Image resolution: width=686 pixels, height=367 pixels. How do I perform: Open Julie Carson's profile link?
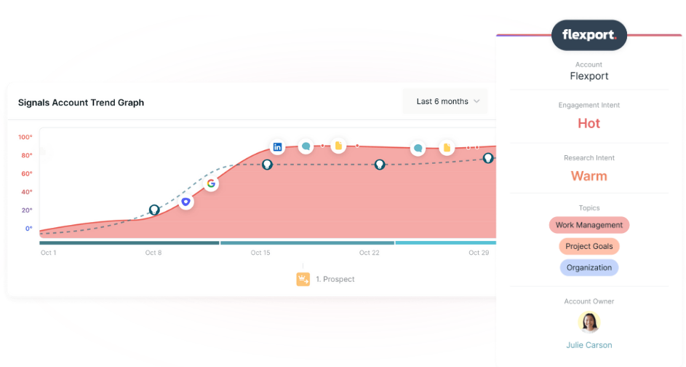coord(589,345)
